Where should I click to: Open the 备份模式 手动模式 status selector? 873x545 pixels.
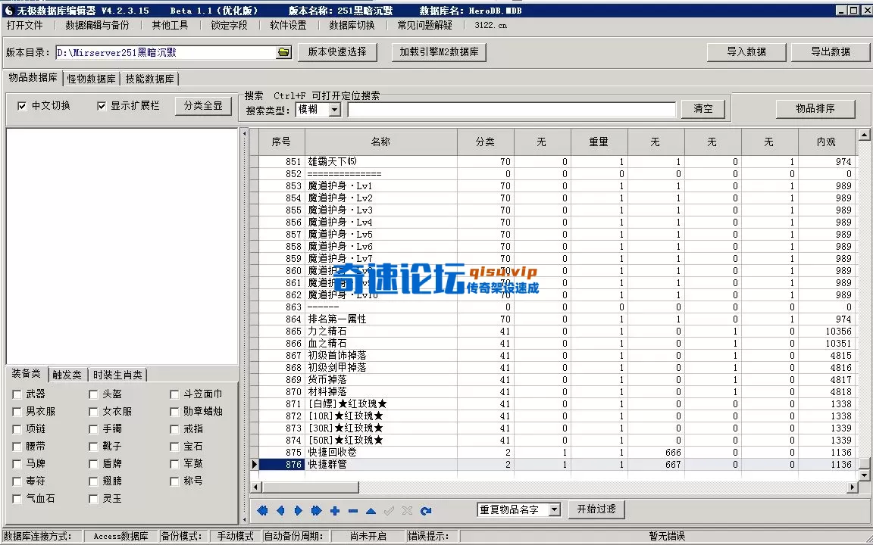234,536
